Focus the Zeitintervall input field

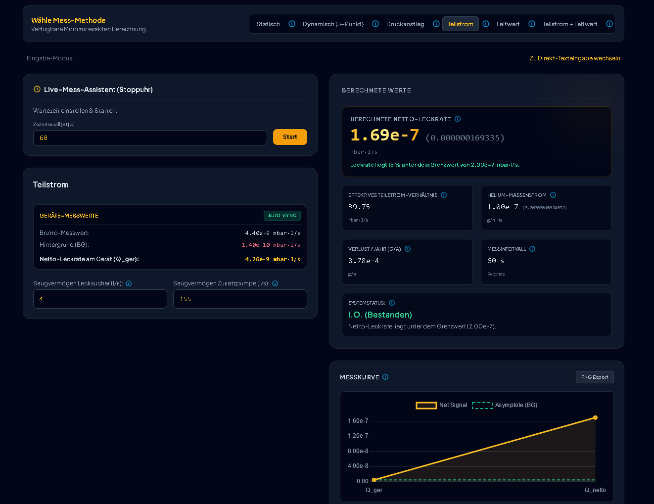150,137
